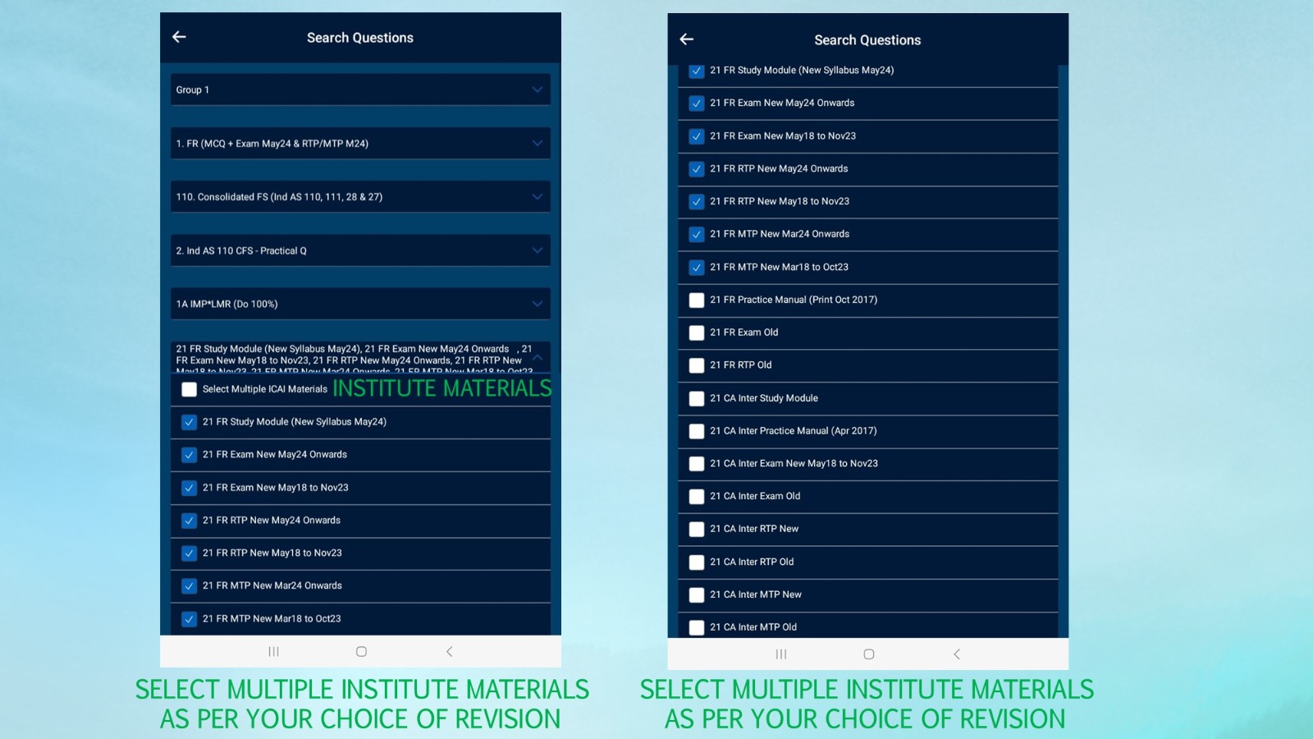
Task: Open the Group 1 dropdown
Action: click(x=360, y=90)
